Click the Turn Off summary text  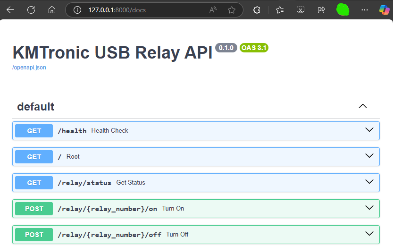tap(177, 235)
